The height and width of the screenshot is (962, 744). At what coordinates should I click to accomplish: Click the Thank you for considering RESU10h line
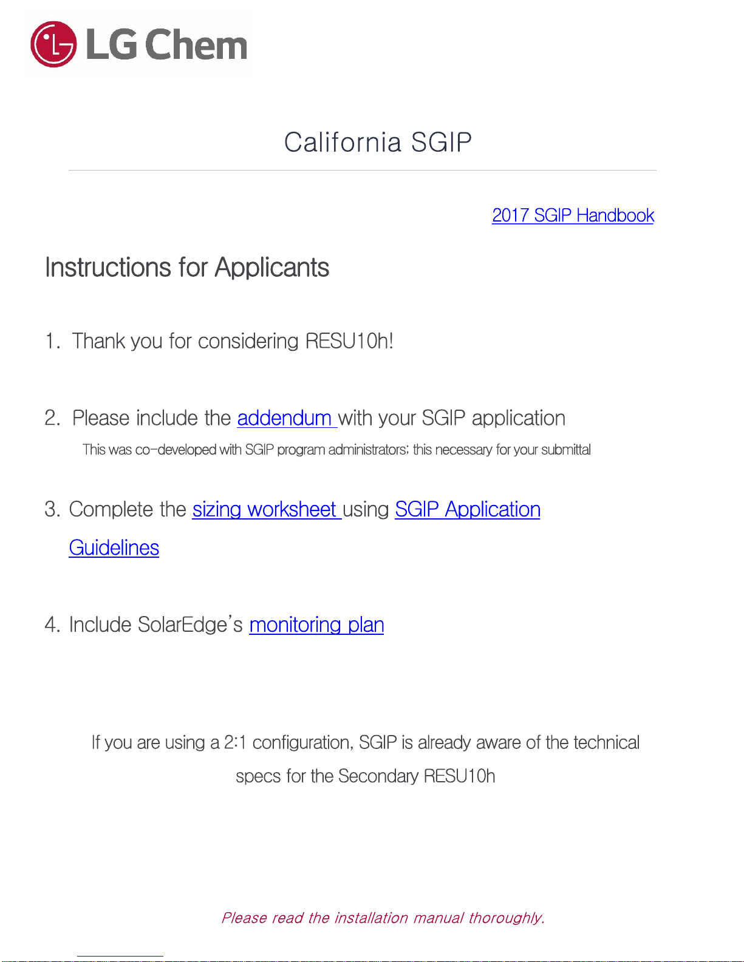[x=219, y=341]
